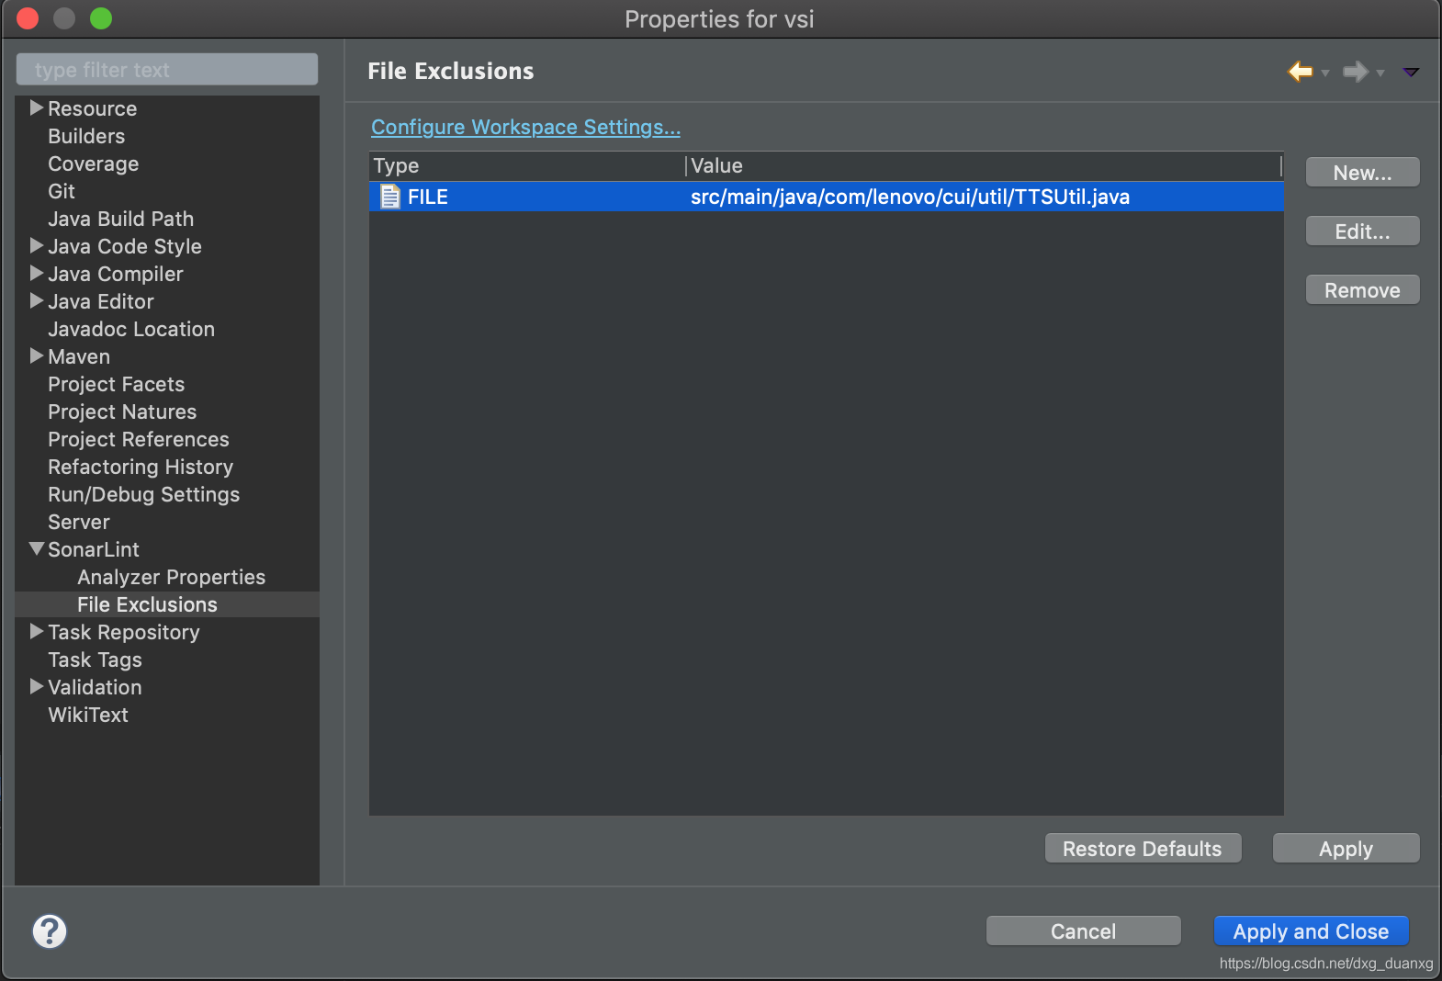Select Javadoc Location entry
The height and width of the screenshot is (981, 1442).
131,329
